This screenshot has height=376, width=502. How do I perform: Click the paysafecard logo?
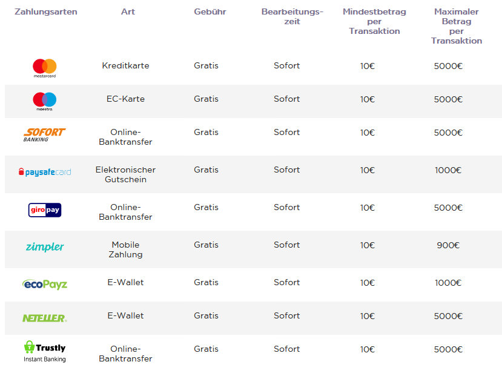[x=45, y=172]
